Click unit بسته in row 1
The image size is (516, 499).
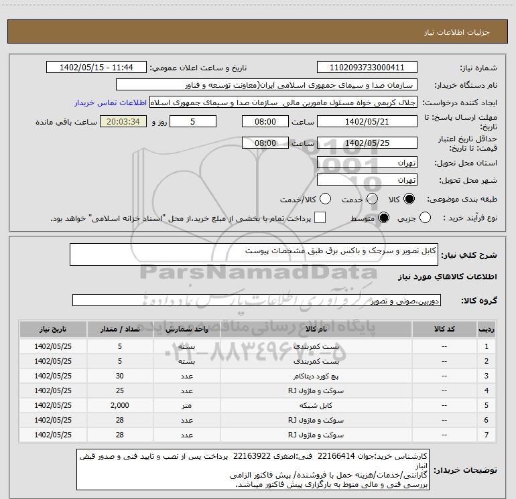(186, 346)
